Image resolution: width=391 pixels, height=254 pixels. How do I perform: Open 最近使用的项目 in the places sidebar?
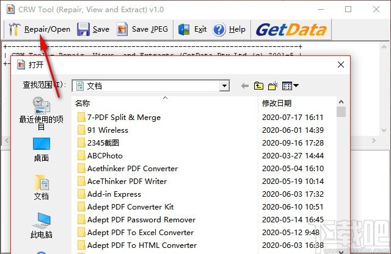[42, 113]
